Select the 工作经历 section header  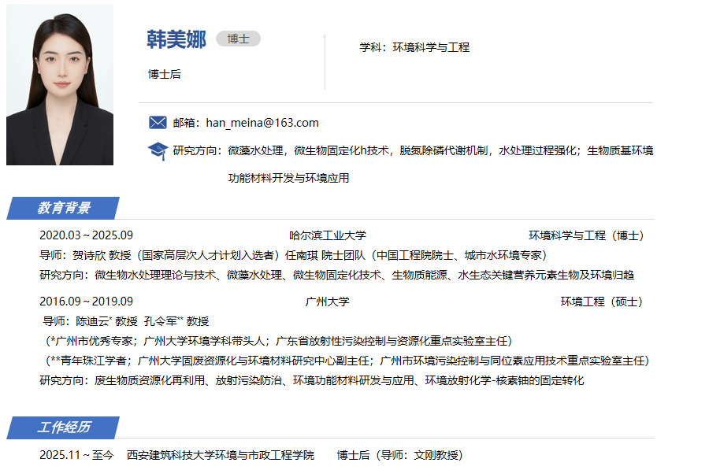tap(63, 427)
